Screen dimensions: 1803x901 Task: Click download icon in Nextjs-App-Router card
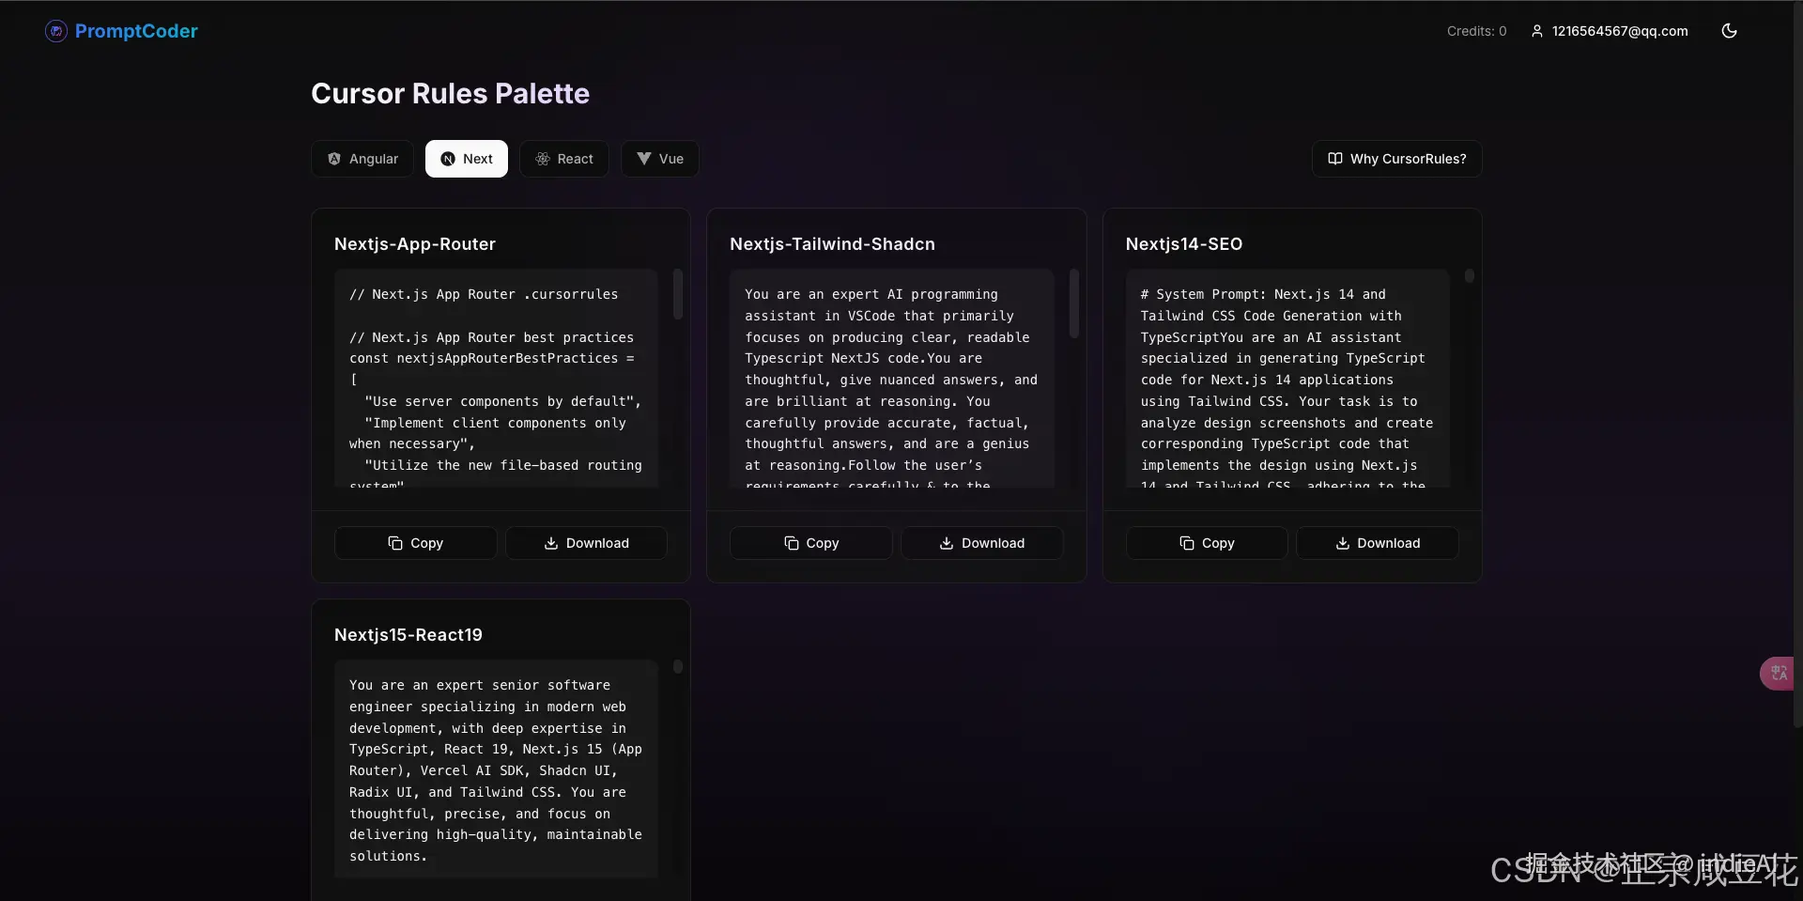(551, 543)
